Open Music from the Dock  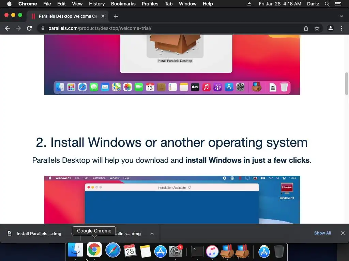point(212,251)
